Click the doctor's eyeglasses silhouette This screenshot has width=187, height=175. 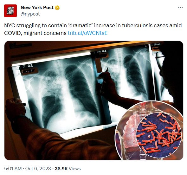point(159,59)
